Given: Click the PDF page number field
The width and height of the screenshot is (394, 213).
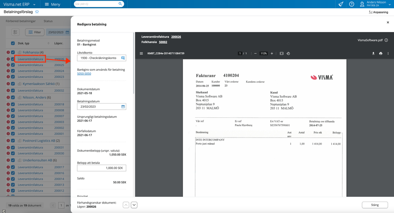Looking at the screenshot, I should click(x=240, y=53).
